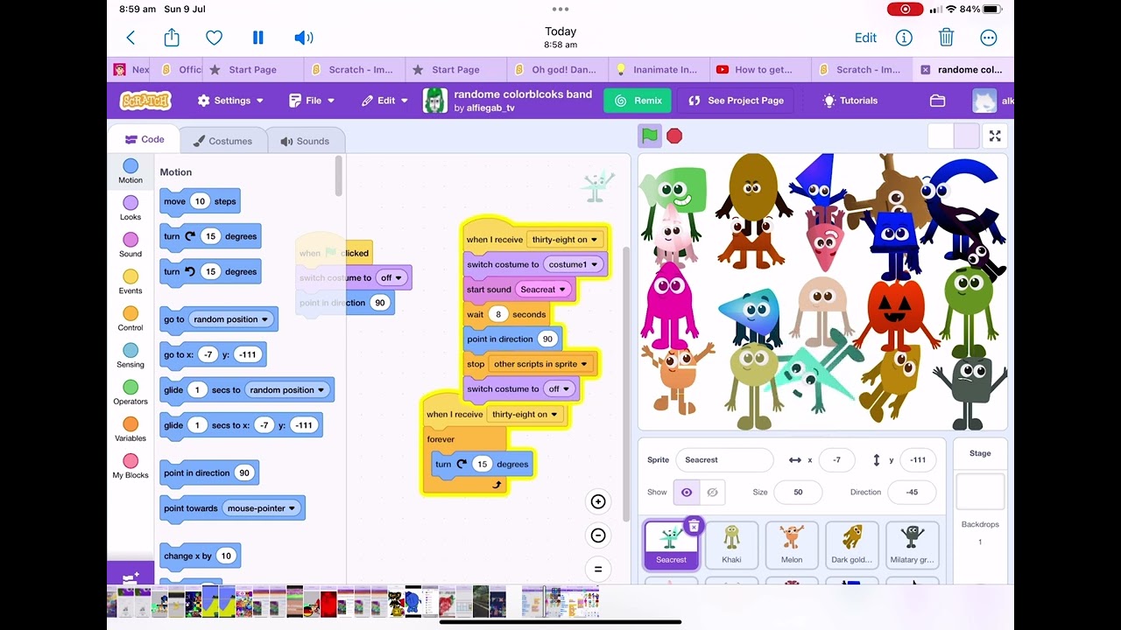Expand 'other scripts in sprite' stop dropdown
This screenshot has width=1121, height=630.
[x=540, y=364]
